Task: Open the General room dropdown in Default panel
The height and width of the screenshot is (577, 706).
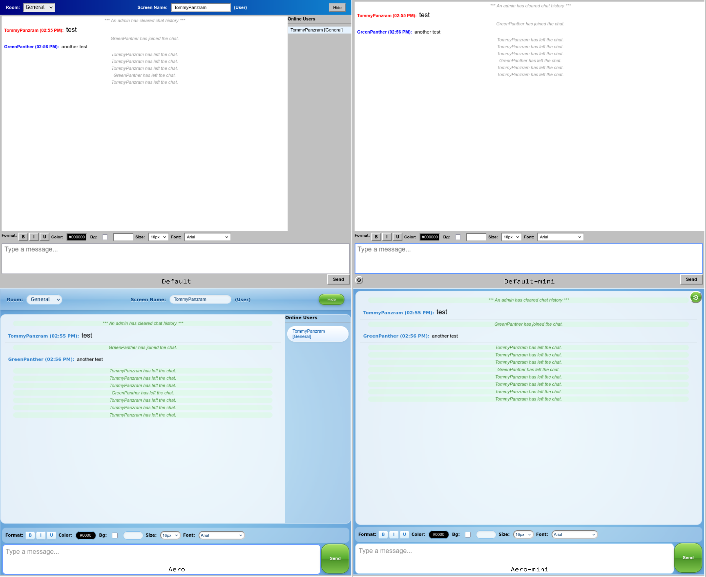Action: (39, 7)
